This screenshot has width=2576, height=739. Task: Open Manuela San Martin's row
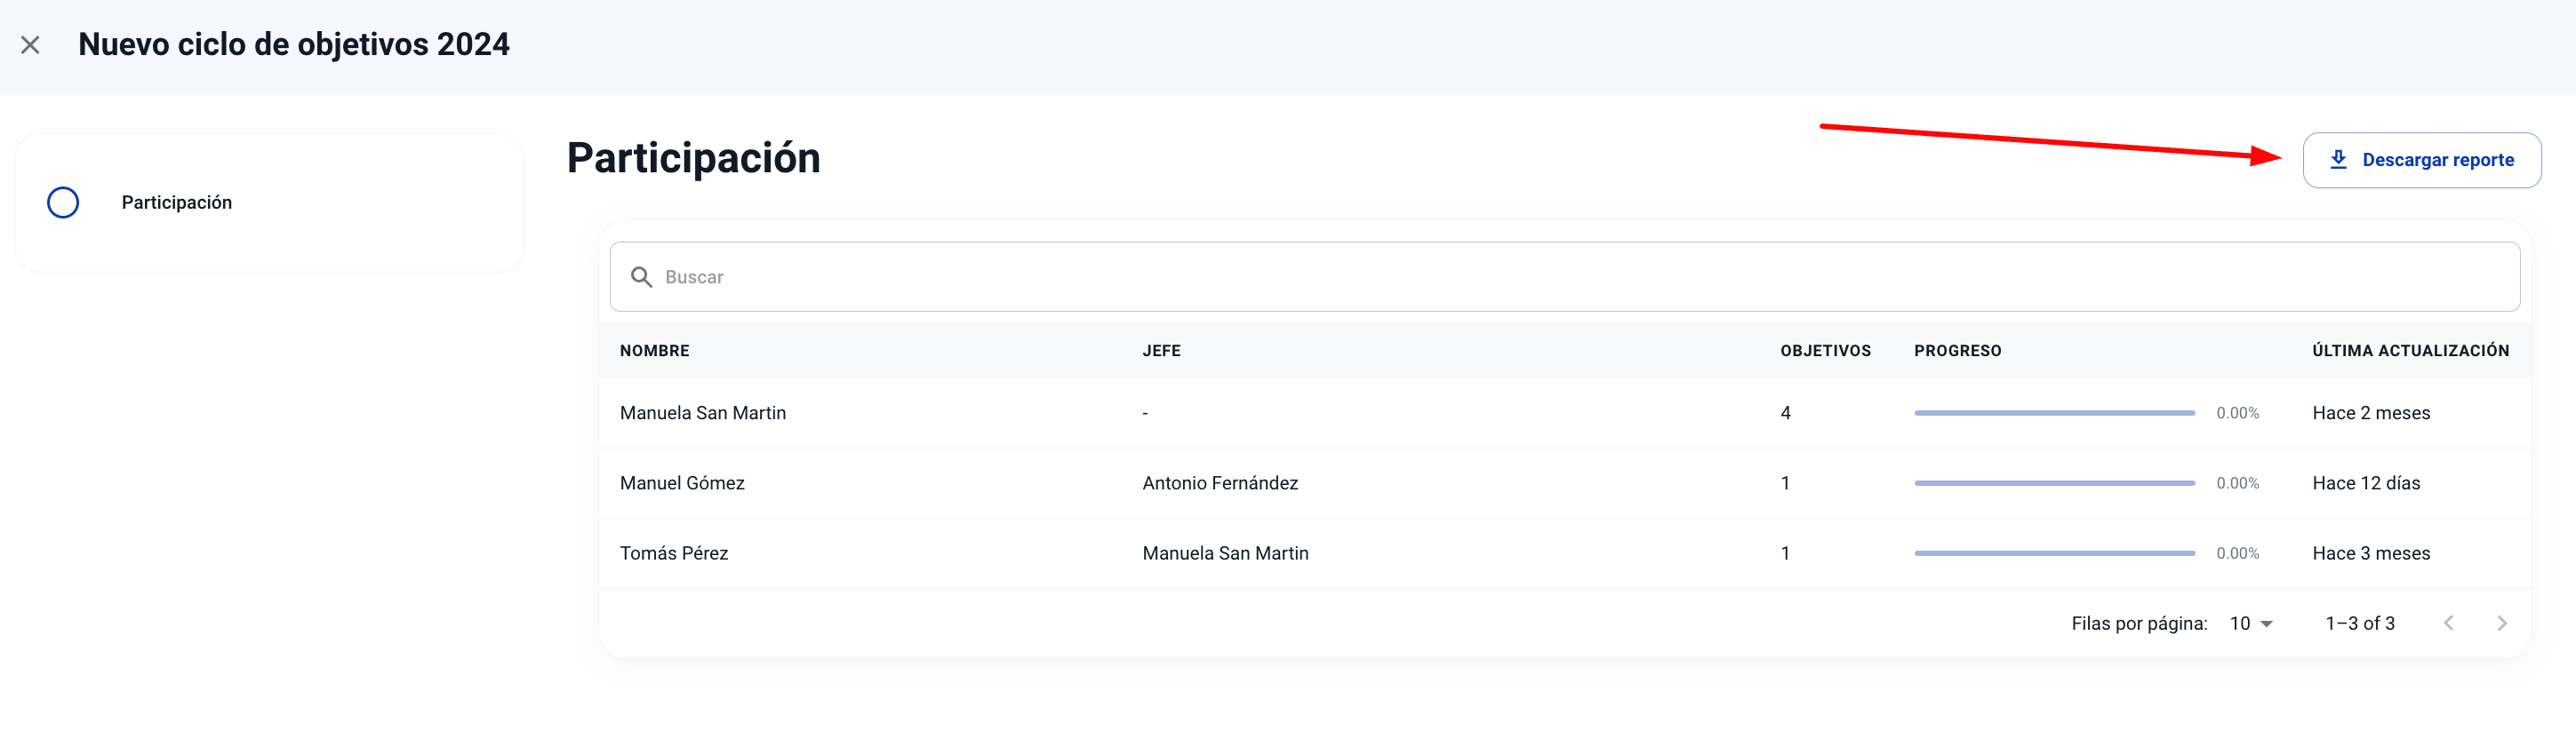click(x=703, y=413)
